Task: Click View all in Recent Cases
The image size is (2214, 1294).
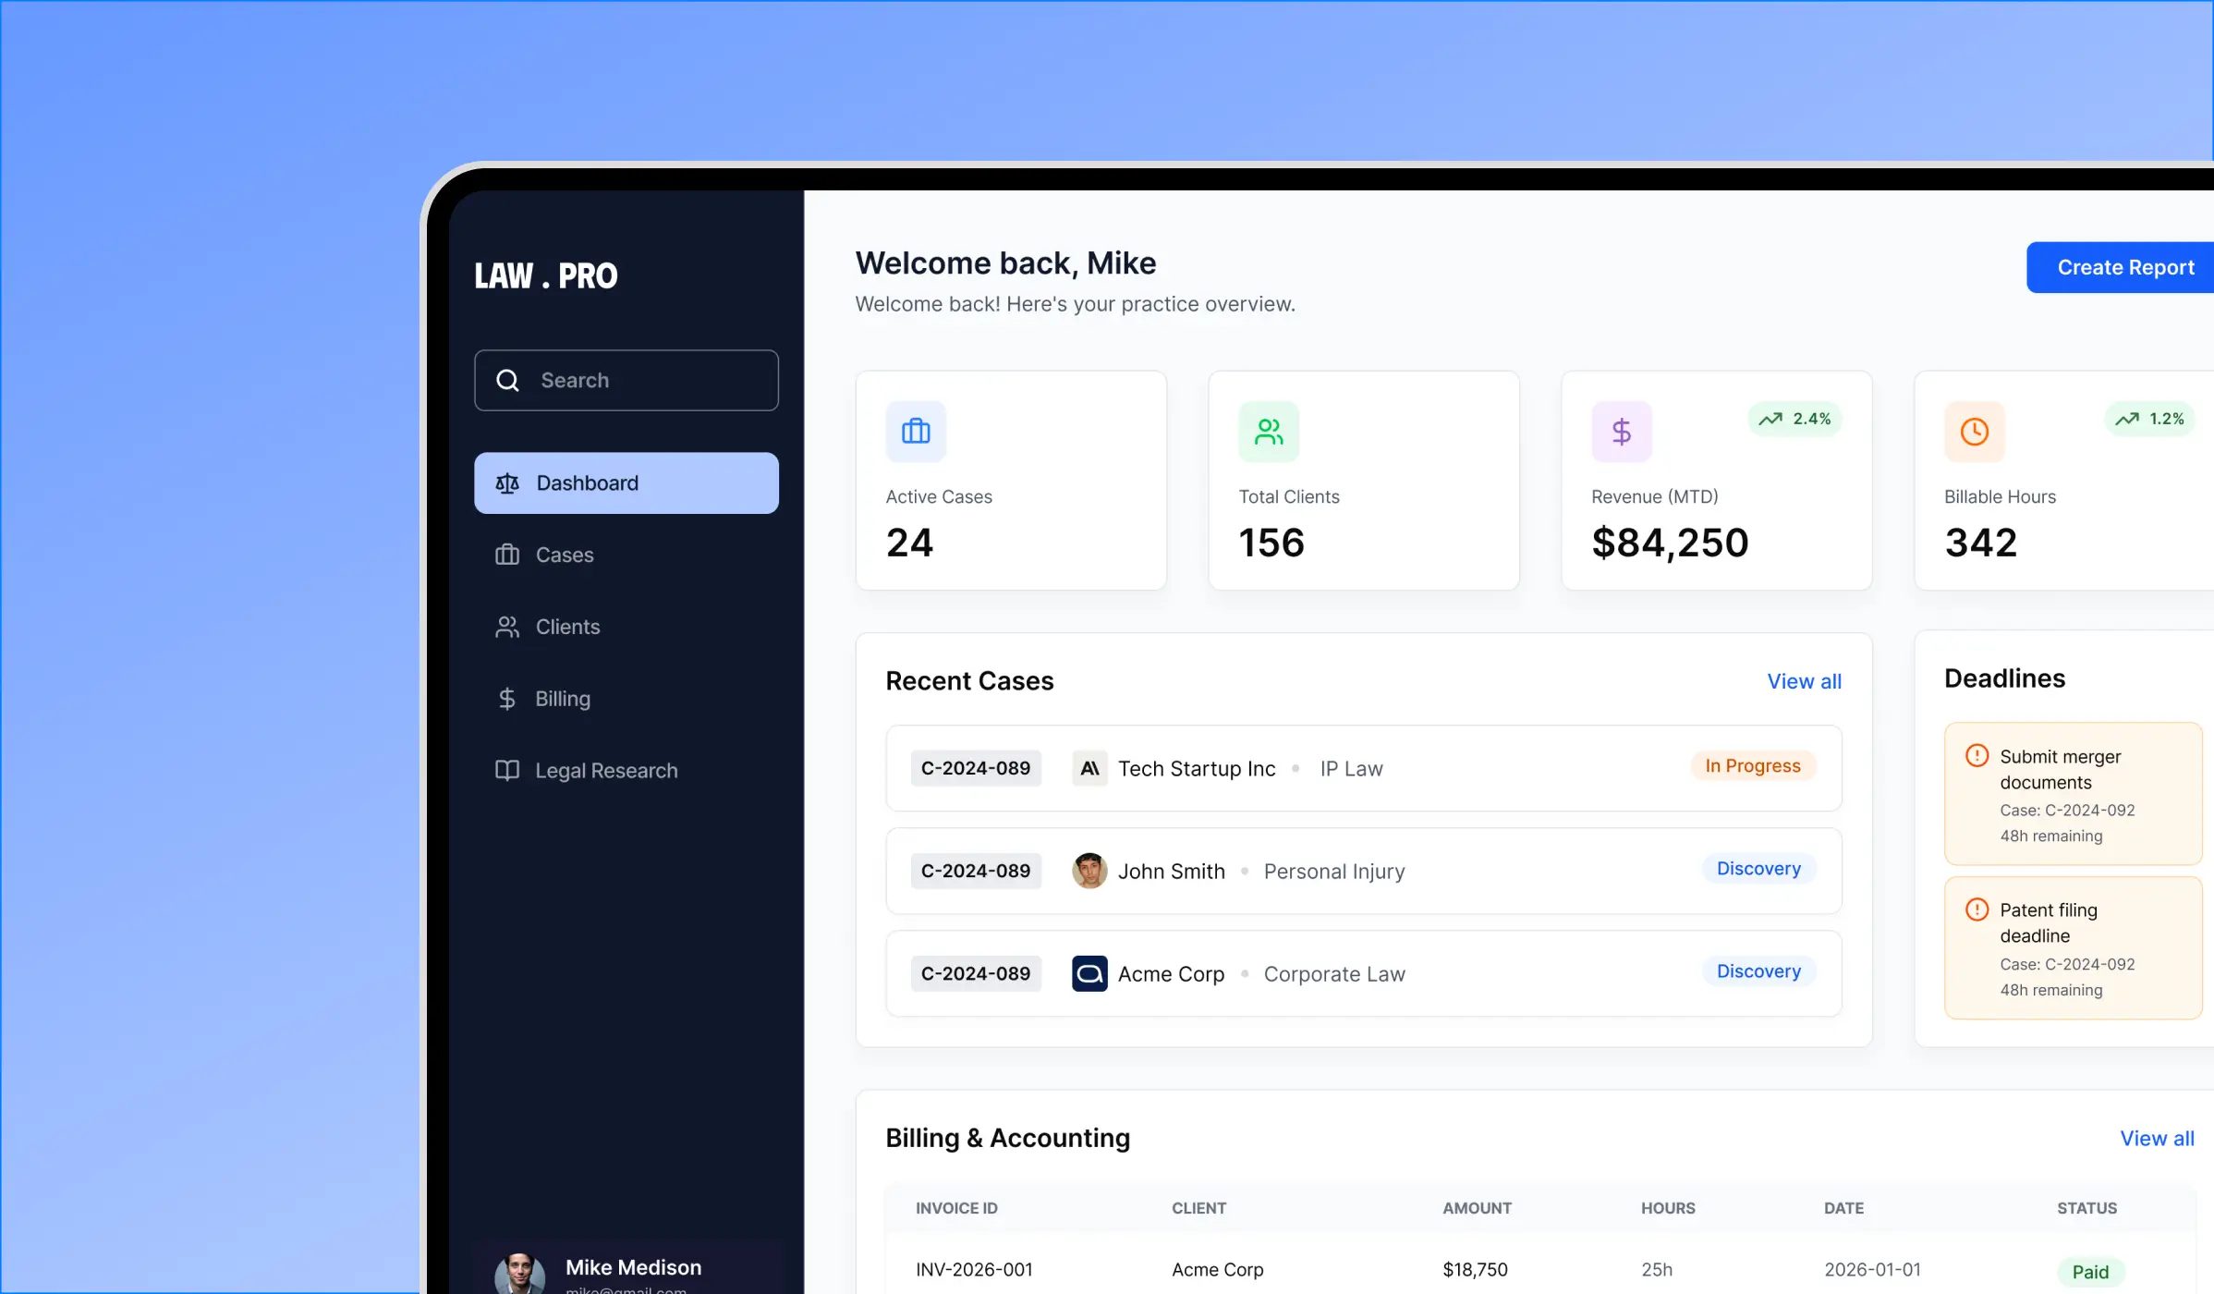Action: point(1804,681)
